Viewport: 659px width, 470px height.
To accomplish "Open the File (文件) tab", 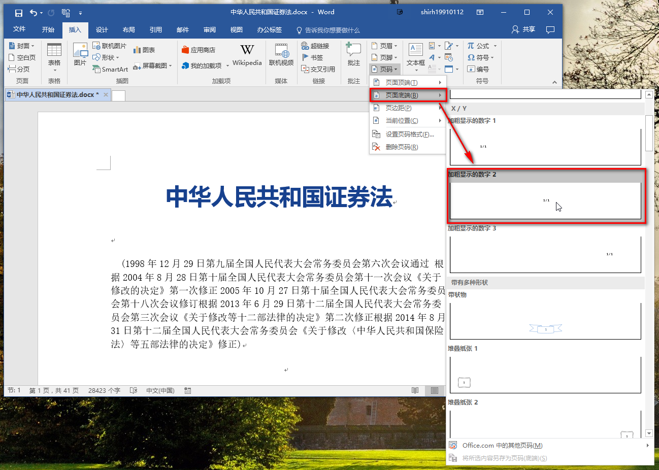I will point(19,29).
